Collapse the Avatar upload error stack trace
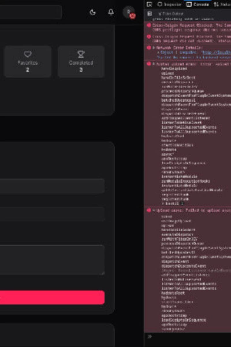231x347 pixels. pyautogui.click(x=154, y=64)
